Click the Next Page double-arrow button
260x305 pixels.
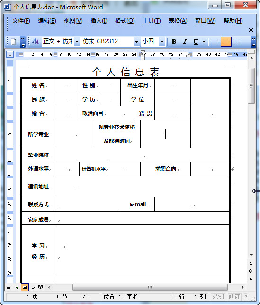[x=251, y=279]
